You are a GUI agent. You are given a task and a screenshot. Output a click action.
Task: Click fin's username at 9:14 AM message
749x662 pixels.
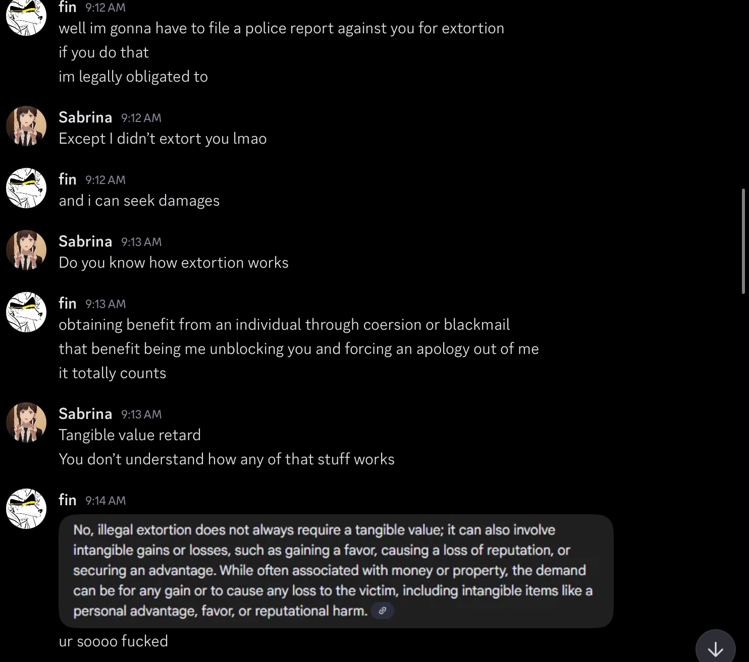[68, 500]
